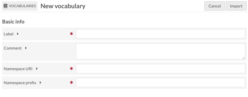Click the Import button
Screen dimensions: 248x97
click(x=236, y=6)
